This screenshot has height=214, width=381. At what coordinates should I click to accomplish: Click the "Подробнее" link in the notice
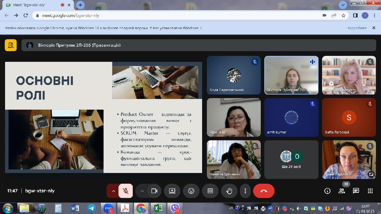pyautogui.click(x=356, y=28)
